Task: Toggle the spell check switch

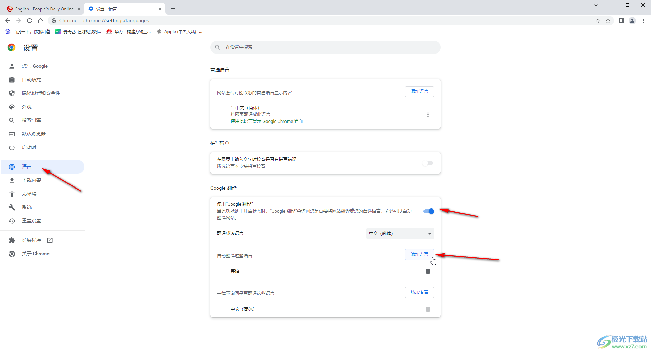Action: 428,163
